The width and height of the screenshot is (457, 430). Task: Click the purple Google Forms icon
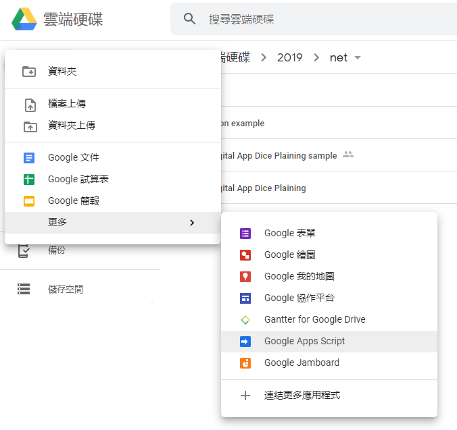tap(245, 234)
